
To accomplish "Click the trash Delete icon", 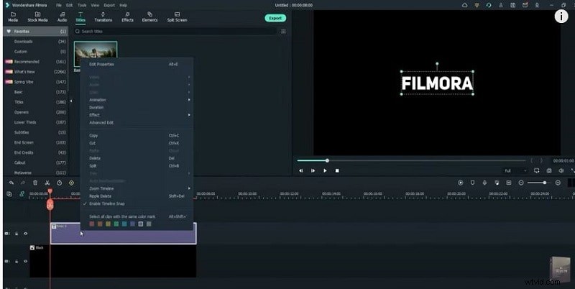I will [x=35, y=183].
